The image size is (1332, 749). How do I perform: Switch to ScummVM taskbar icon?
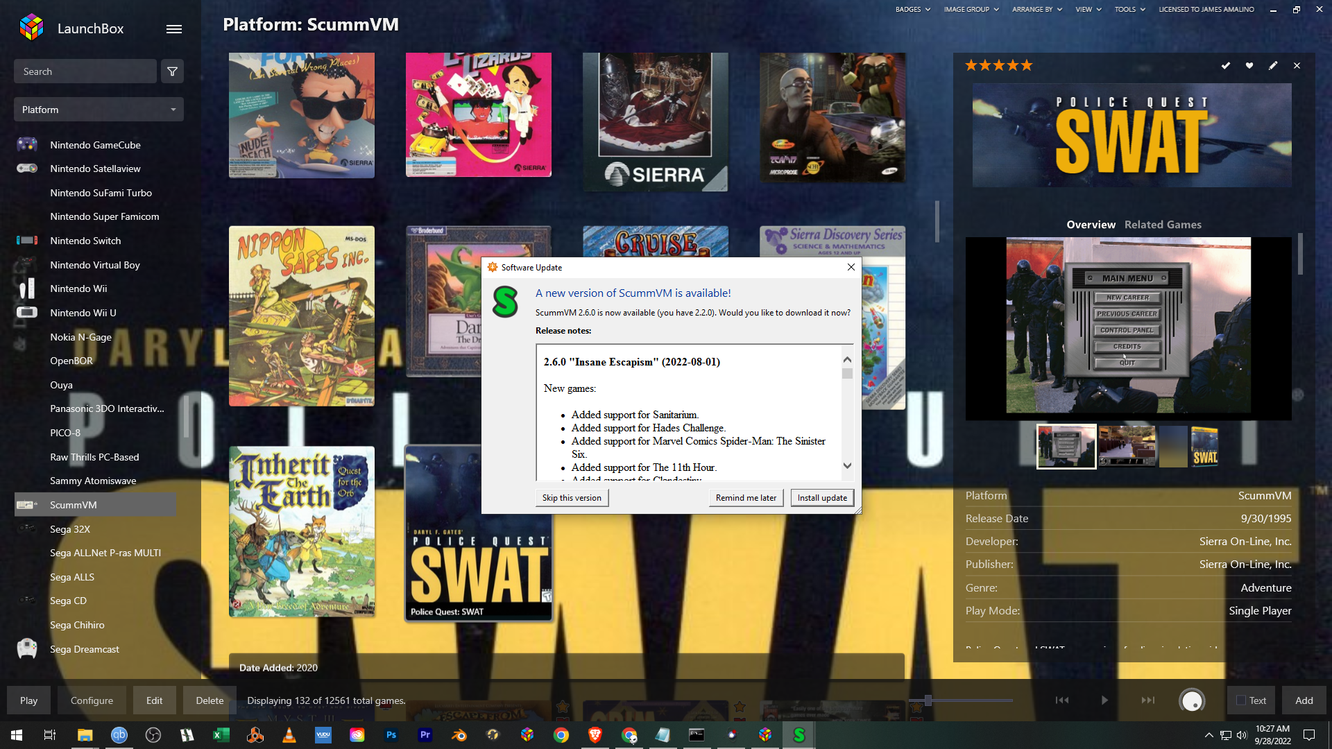pos(799,735)
